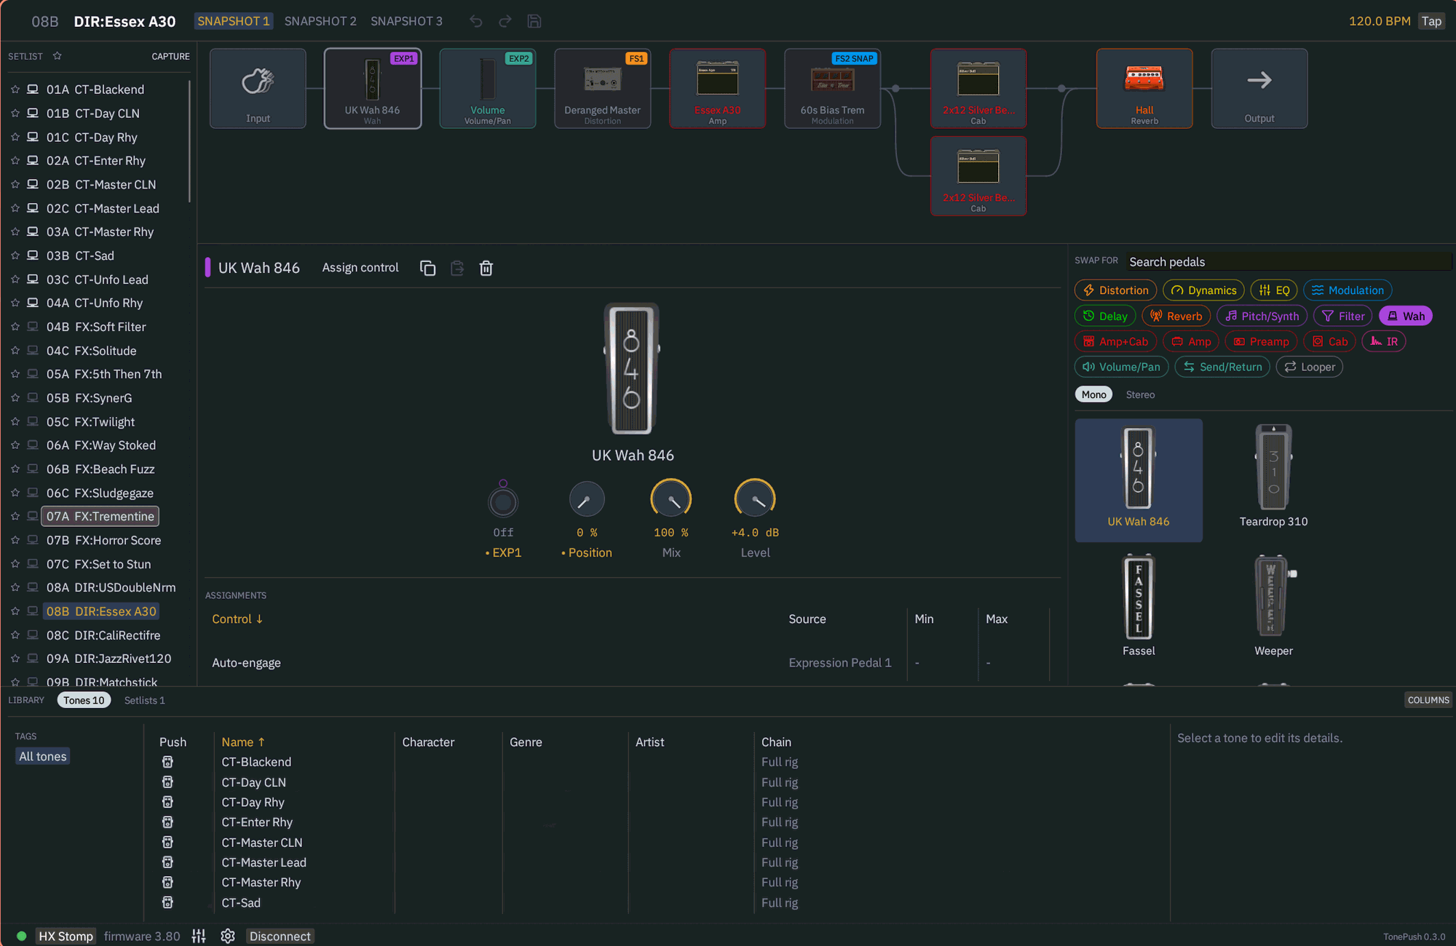Open global mixer sliders icon
The height and width of the screenshot is (946, 1456).
coord(199,936)
